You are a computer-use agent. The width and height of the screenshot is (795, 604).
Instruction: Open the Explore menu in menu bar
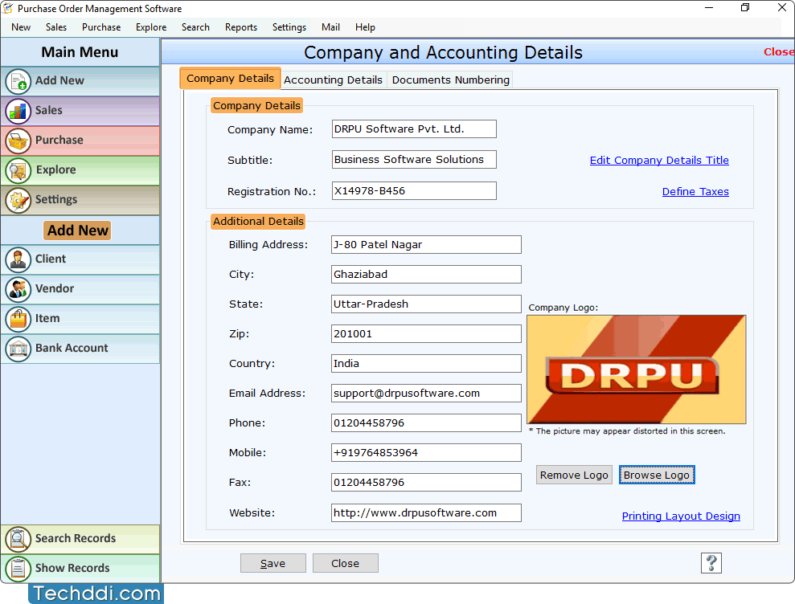(151, 27)
